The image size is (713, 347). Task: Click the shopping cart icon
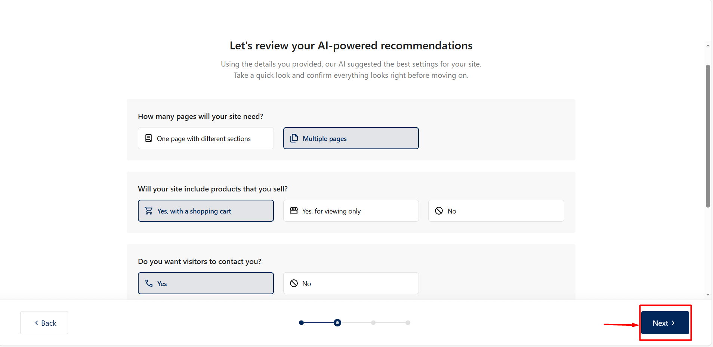click(x=149, y=211)
